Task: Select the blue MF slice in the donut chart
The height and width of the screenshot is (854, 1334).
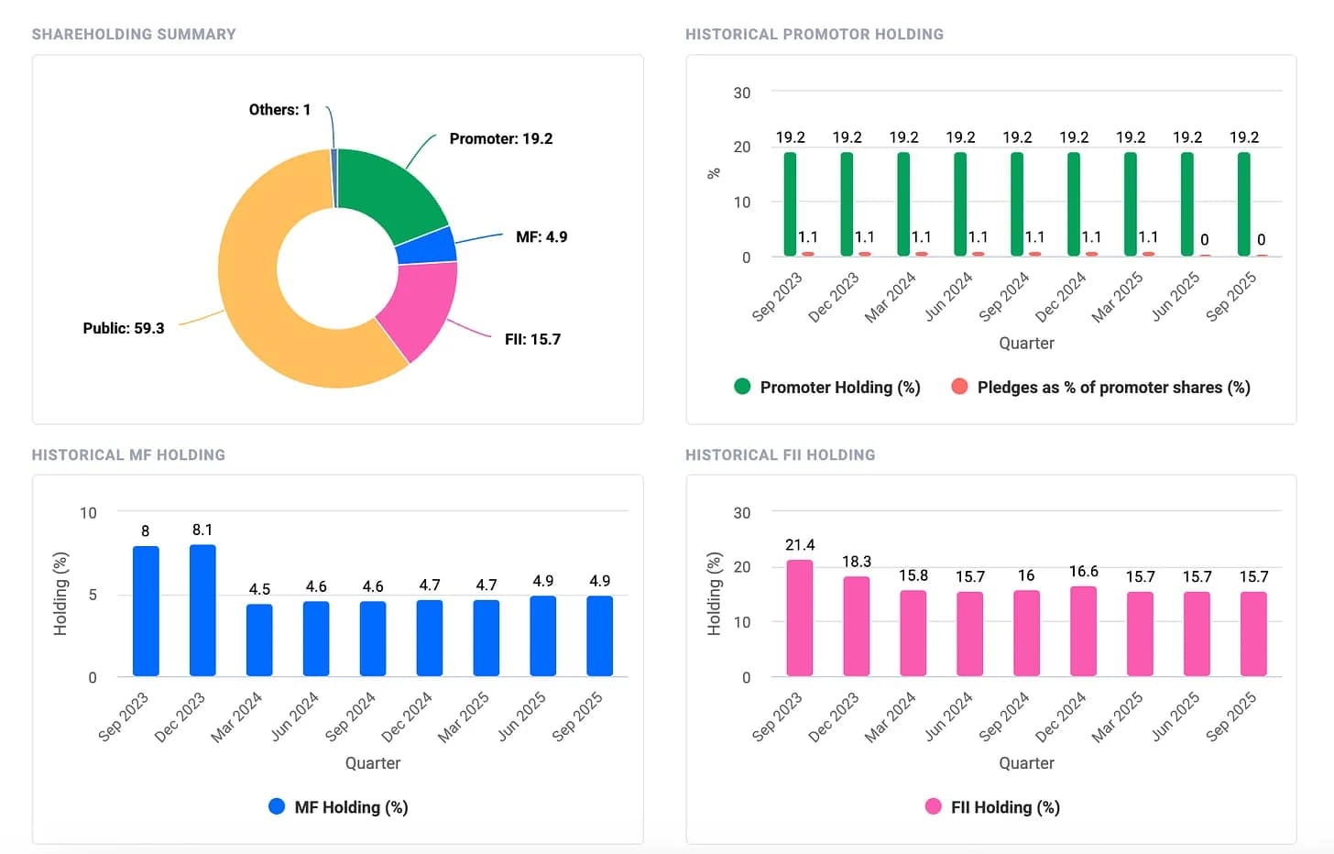Action: pos(427,246)
